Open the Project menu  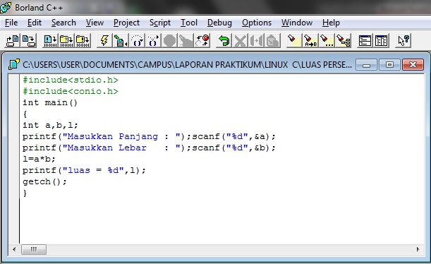[126, 23]
